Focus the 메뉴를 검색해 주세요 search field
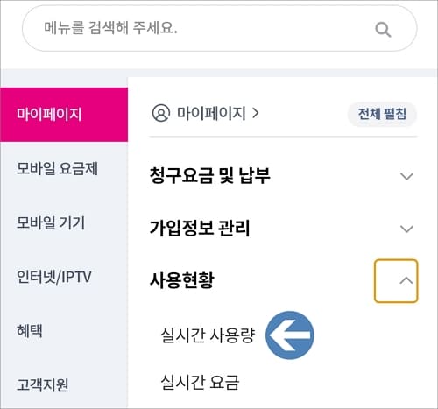Screen dimensions: 438x409 pos(220,29)
